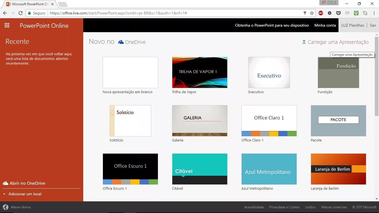
Task: Choose the Azul Metropolitano template
Action: 269,169
